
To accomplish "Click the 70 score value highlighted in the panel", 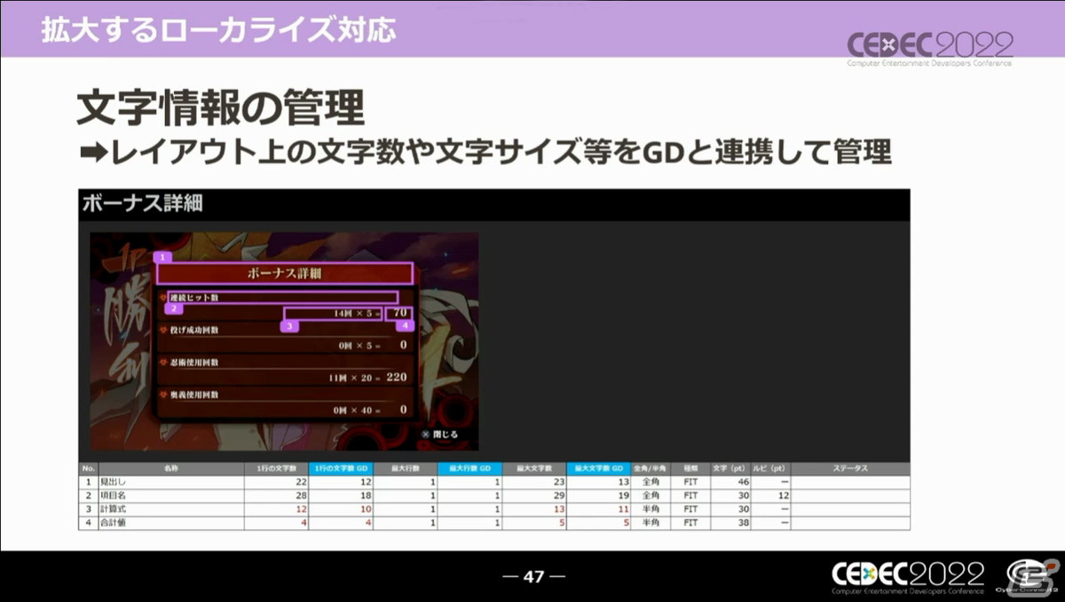I will coord(399,313).
